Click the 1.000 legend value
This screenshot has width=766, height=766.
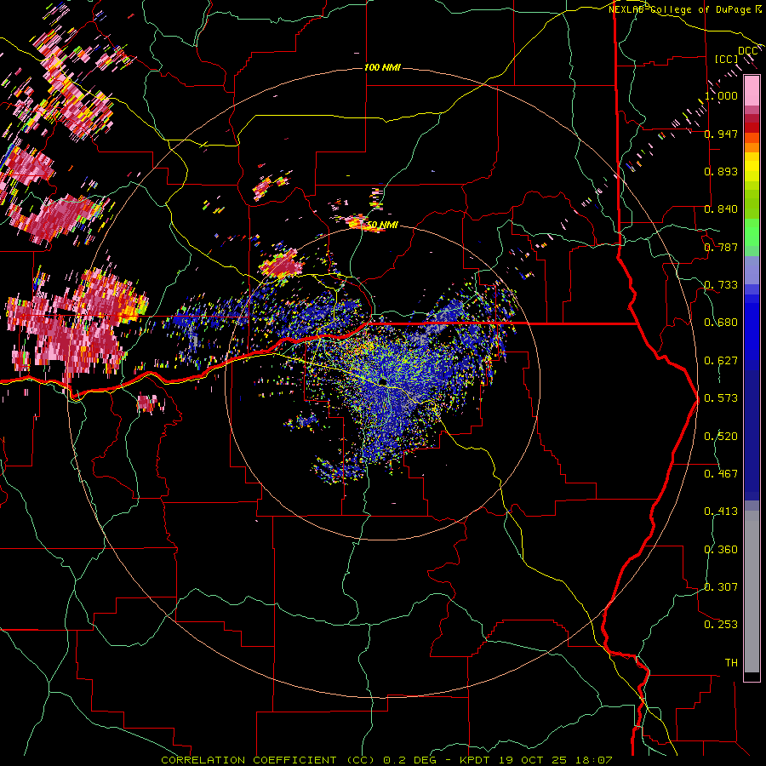(721, 95)
